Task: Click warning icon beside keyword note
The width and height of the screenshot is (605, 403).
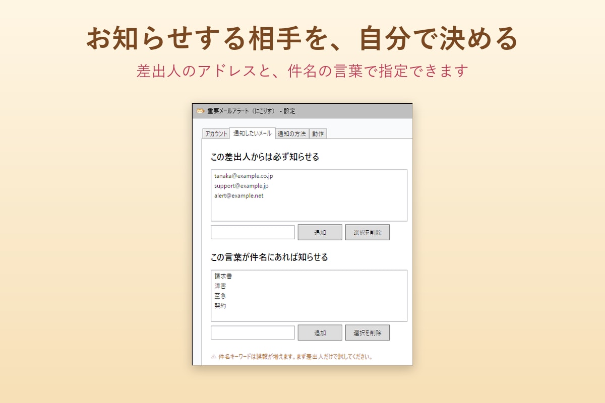Action: pos(214,357)
